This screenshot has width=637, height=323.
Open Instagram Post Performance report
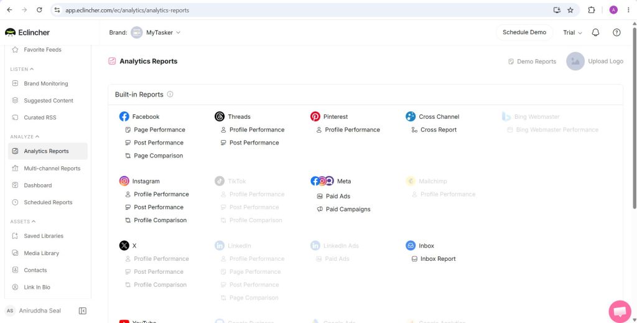(x=154, y=207)
